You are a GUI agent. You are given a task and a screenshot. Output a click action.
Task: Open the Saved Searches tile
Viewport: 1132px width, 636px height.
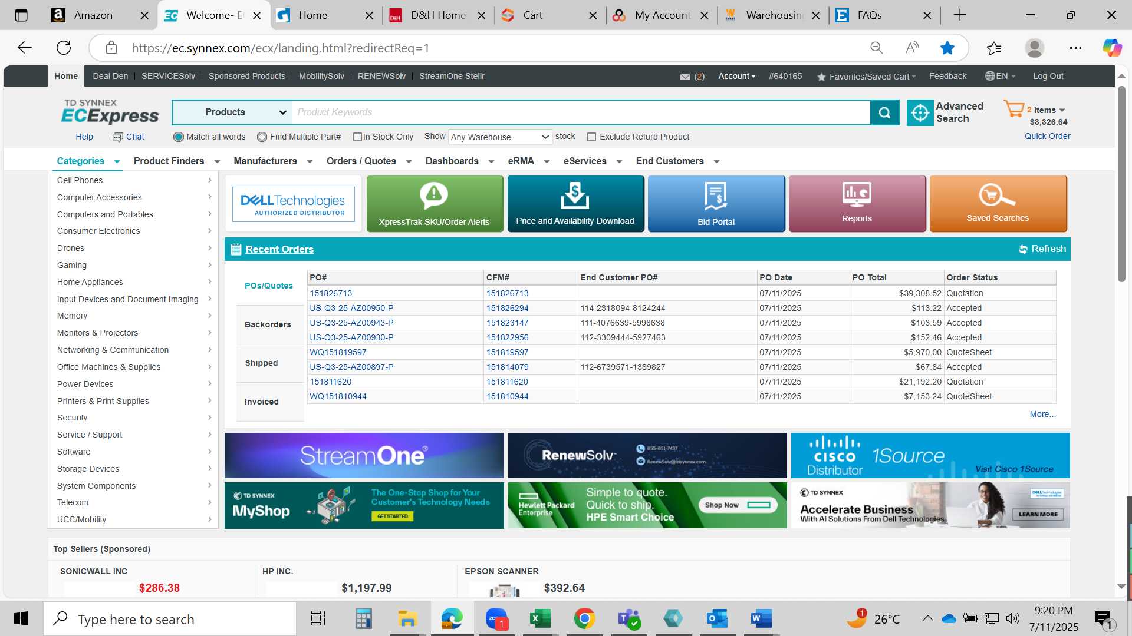pos(998,204)
